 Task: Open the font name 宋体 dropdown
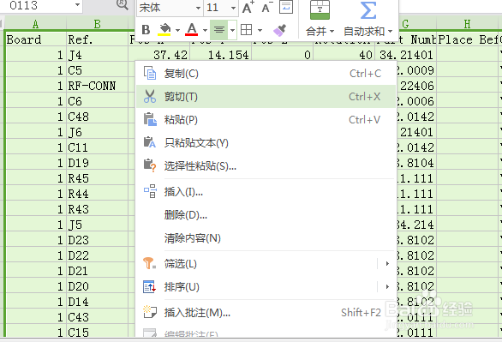[198, 8]
